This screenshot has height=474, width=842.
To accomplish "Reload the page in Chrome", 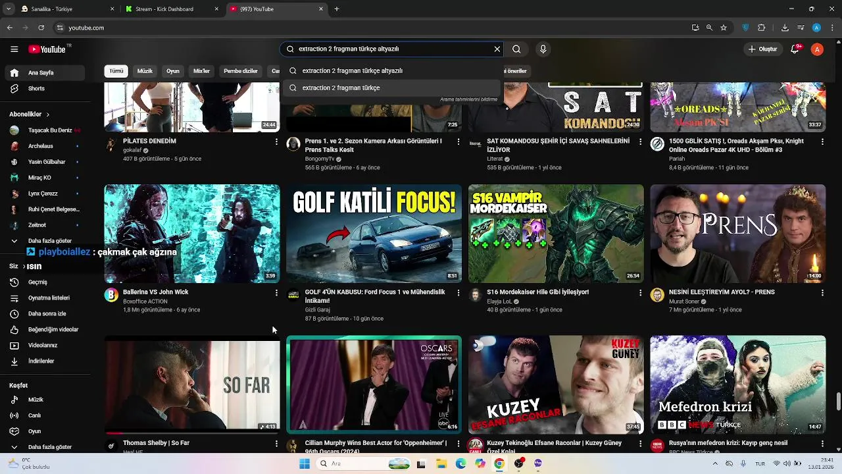I will tap(41, 28).
